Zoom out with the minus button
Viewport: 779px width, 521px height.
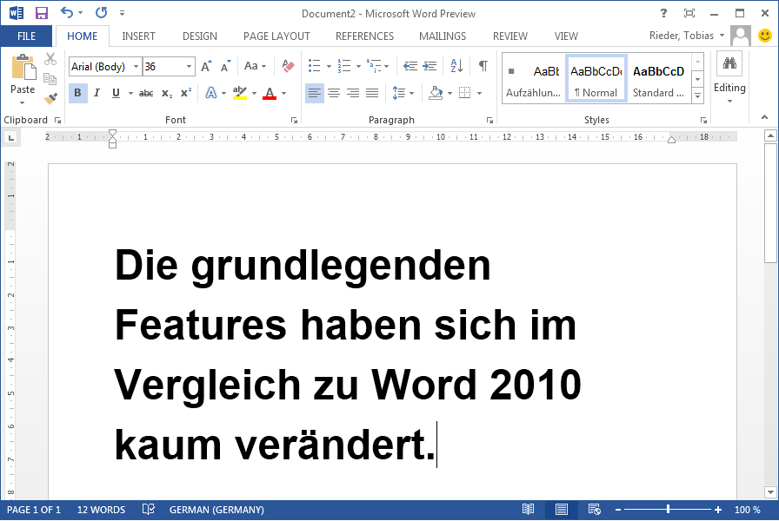point(618,510)
